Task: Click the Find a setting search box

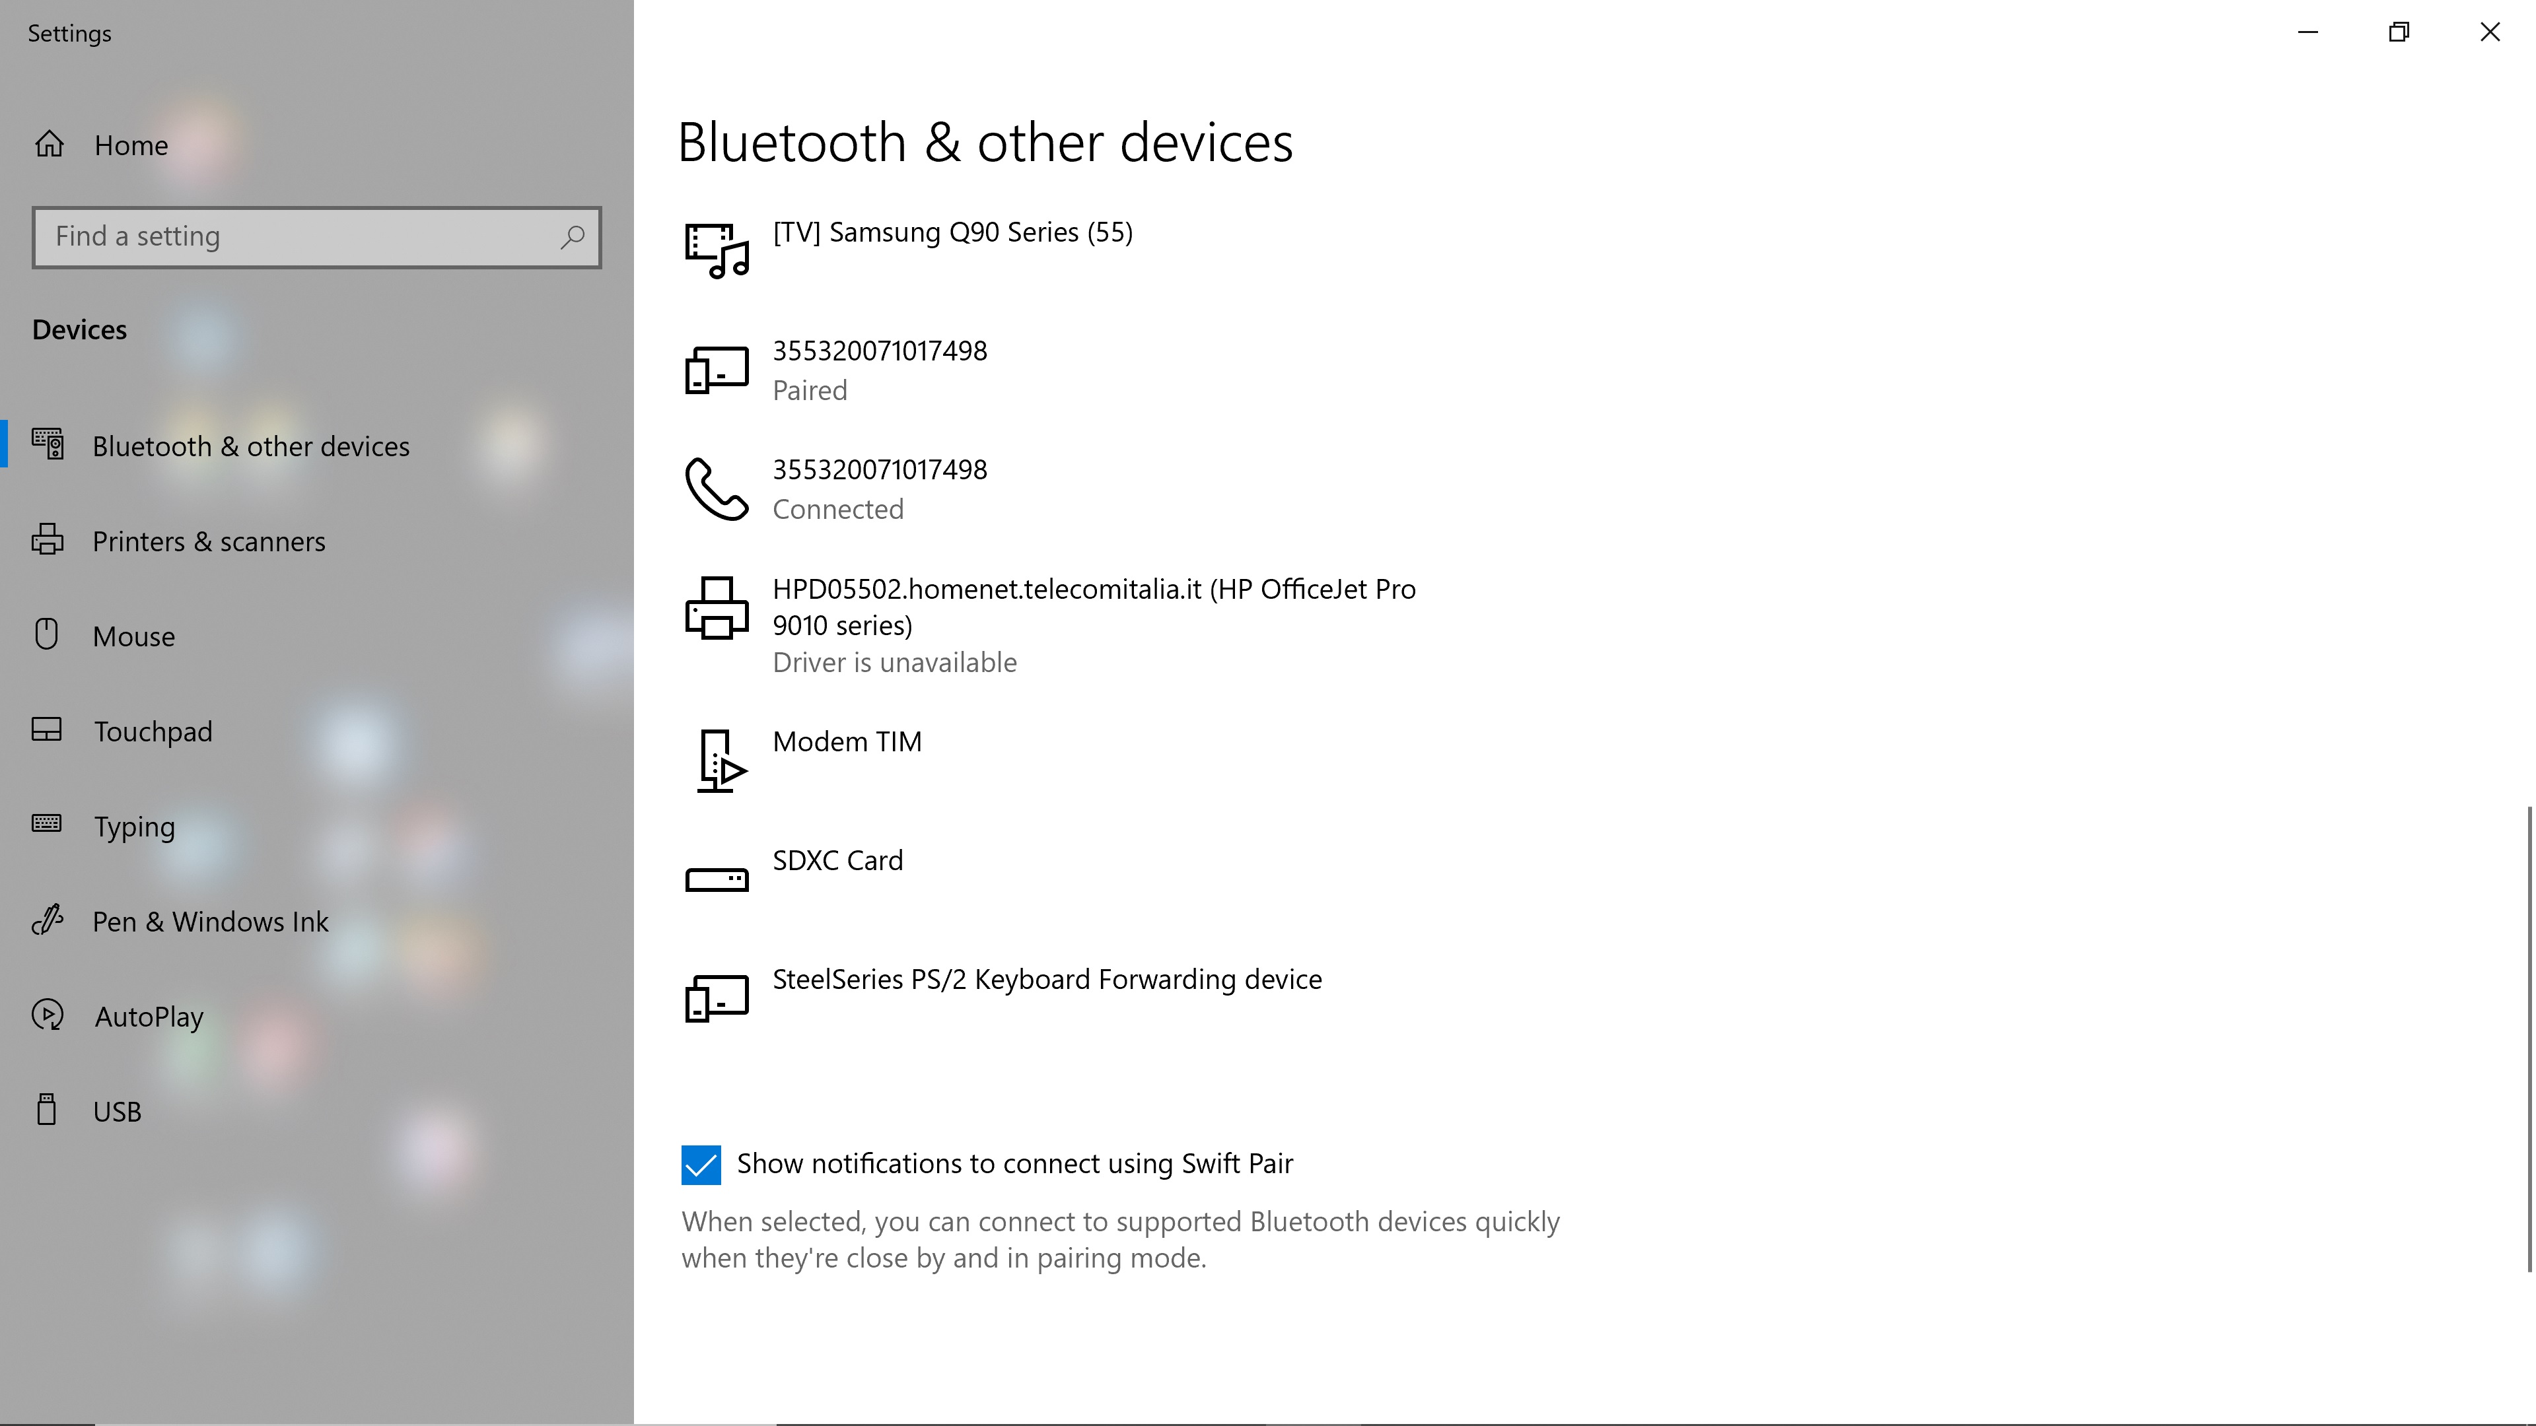Action: pos(295,237)
